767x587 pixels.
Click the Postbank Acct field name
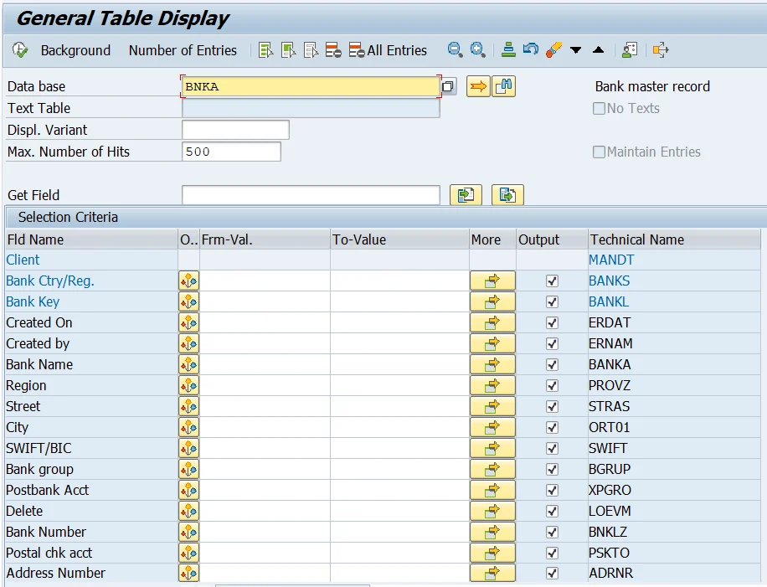(48, 490)
